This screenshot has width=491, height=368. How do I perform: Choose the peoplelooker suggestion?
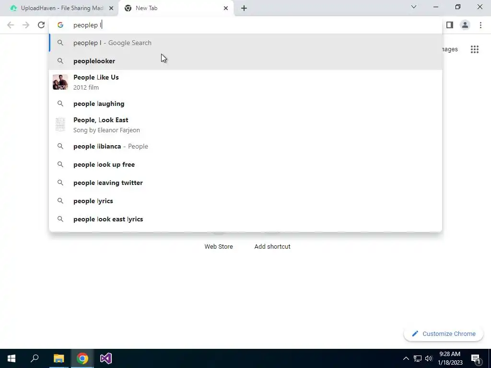pyautogui.click(x=245, y=61)
